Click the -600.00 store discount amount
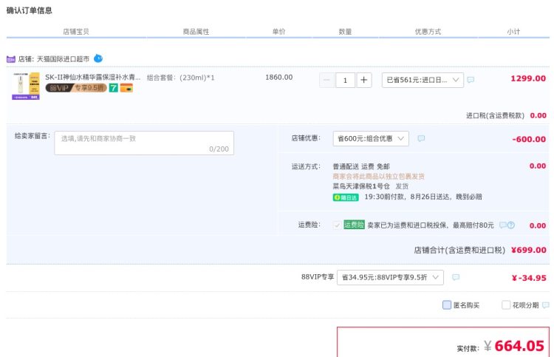The height and width of the screenshot is (357, 554). 529,139
